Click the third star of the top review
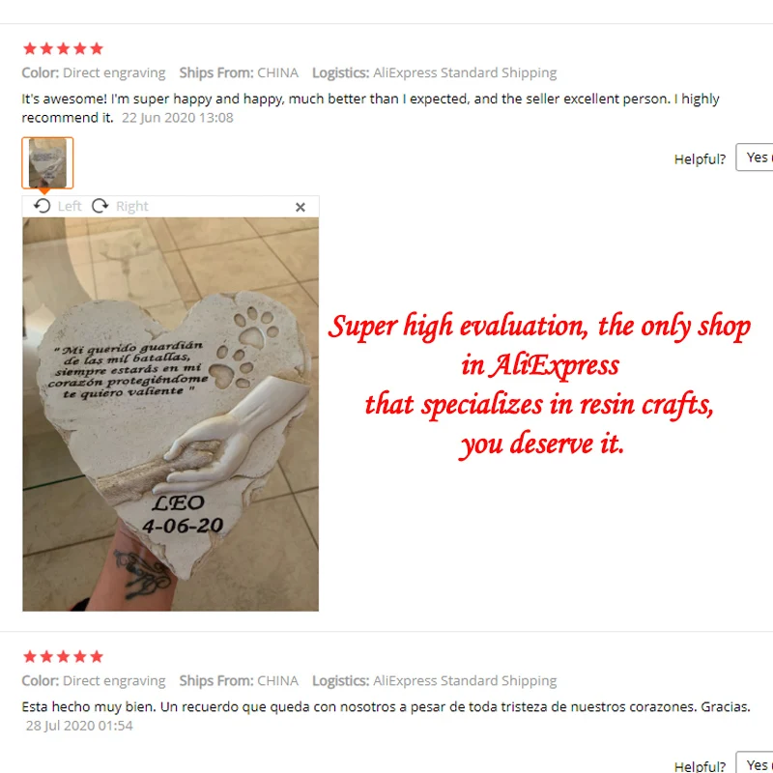 pyautogui.click(x=63, y=48)
